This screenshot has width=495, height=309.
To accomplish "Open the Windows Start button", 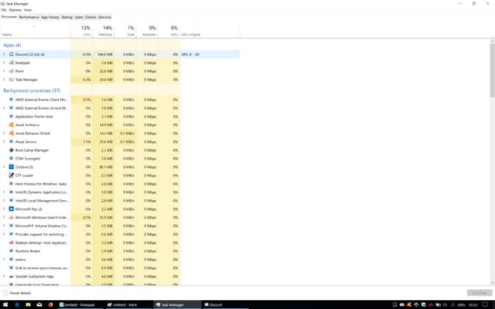I will coord(5,305).
